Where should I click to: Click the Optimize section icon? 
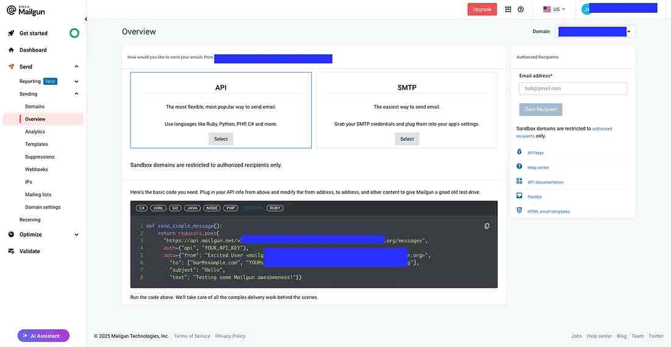tap(12, 234)
